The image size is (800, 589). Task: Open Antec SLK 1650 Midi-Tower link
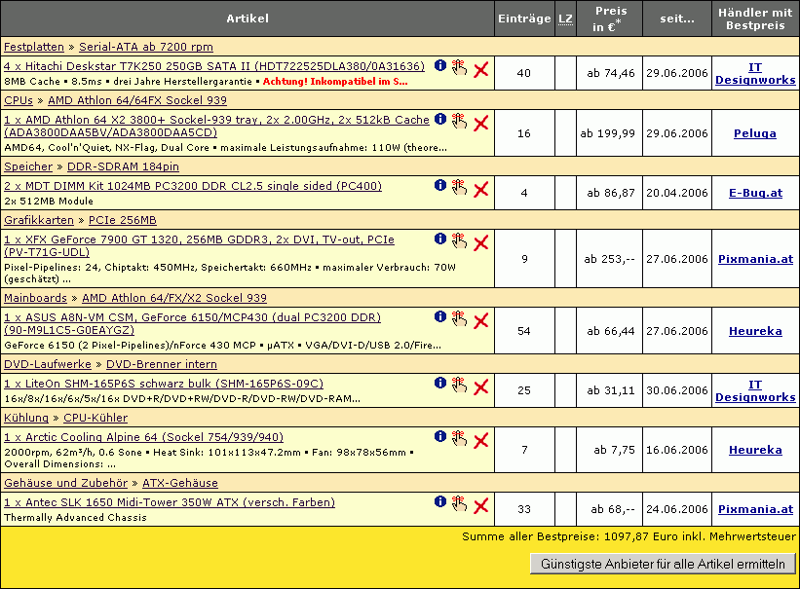170,502
